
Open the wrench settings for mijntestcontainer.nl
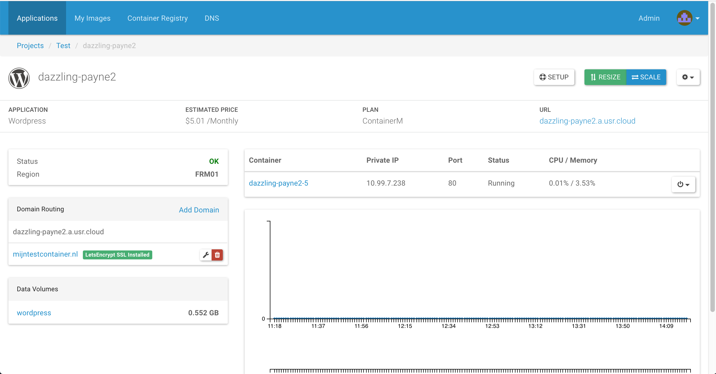(206, 255)
